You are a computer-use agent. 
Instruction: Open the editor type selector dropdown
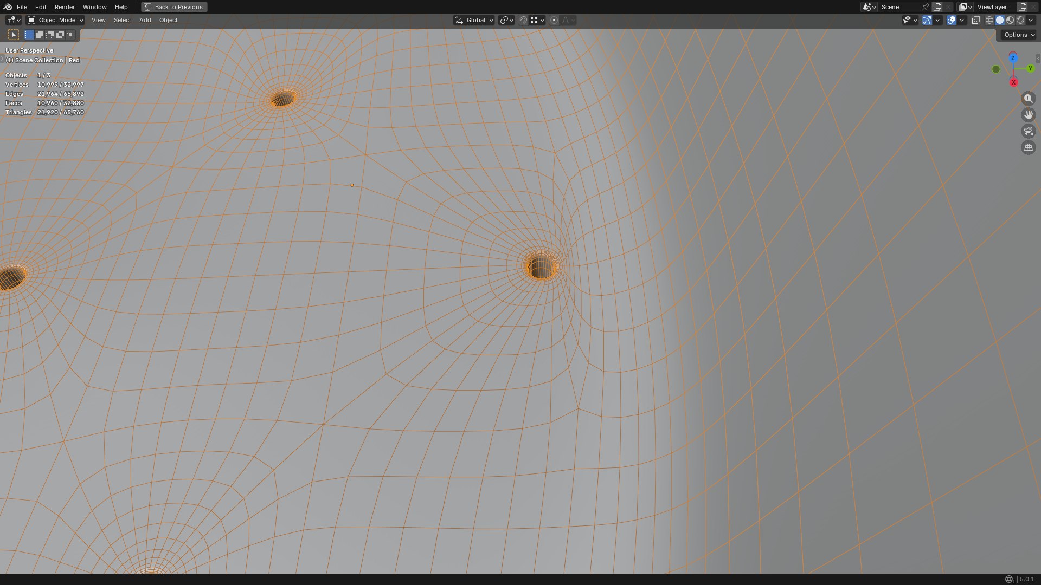pos(14,20)
